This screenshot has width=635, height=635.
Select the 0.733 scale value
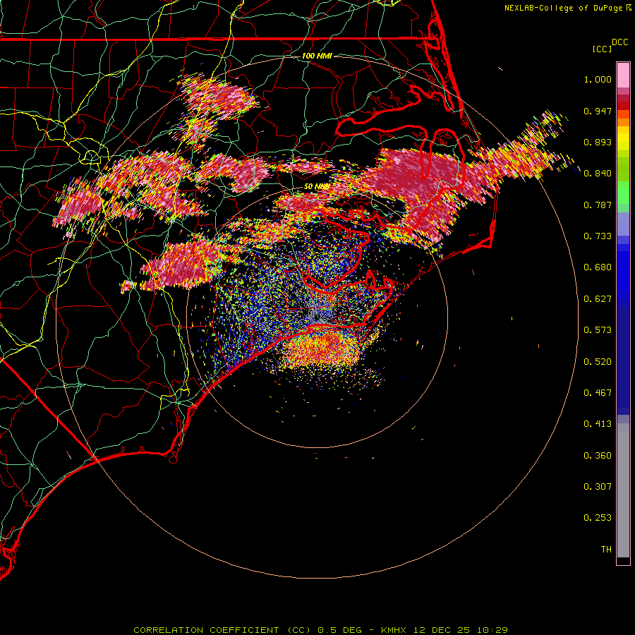tap(598, 236)
